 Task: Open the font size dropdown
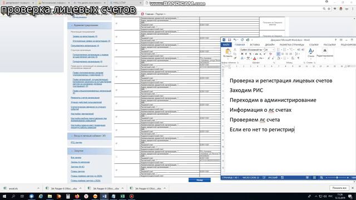click(273, 49)
